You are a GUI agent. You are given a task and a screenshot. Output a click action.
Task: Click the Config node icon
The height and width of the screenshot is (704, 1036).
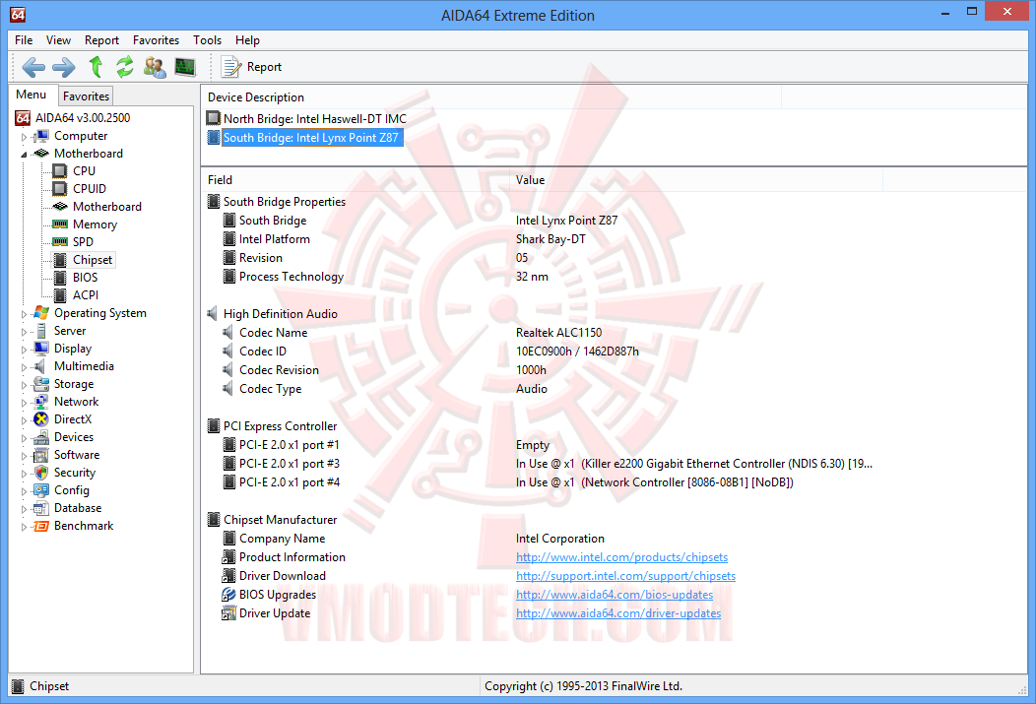click(41, 490)
